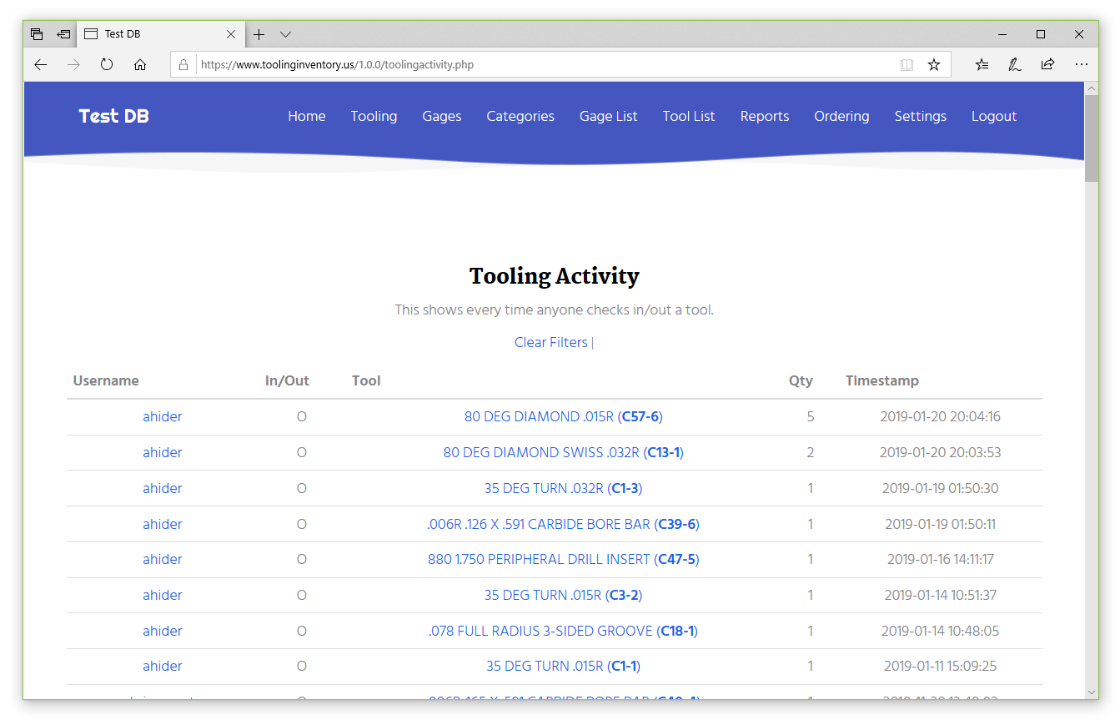Go to browser home page icon

[140, 64]
